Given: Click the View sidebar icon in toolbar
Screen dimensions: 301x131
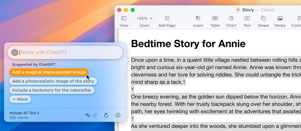Looking at the screenshot, I should pos(124,18).
